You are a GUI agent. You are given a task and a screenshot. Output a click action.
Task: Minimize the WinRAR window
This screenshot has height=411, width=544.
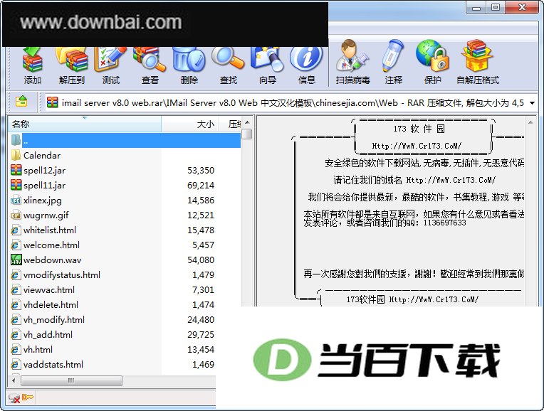point(476,8)
